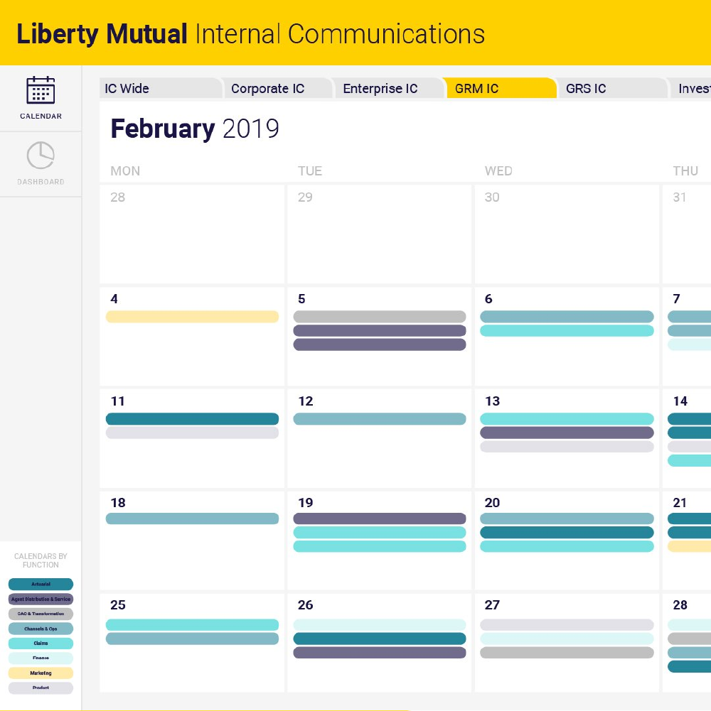The image size is (711, 711).
Task: Open the dark teal Actuarial event on February 26
Action: pos(380,639)
